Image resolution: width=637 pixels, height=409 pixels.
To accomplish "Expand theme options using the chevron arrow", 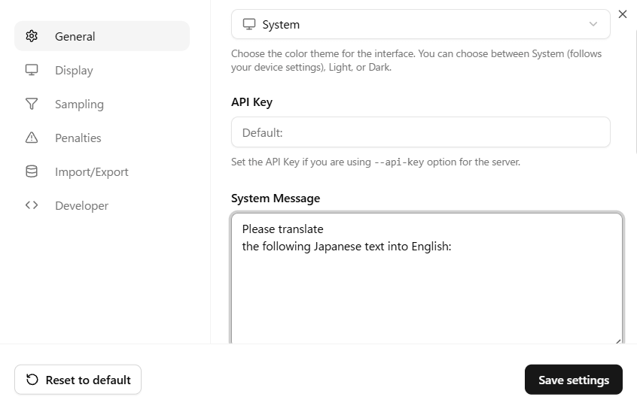I will click(593, 24).
